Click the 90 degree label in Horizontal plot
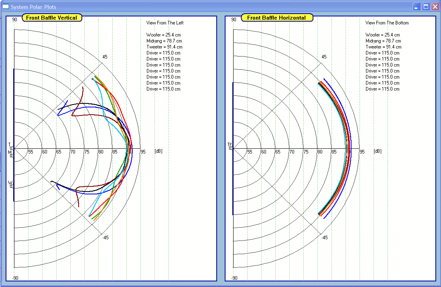Viewport: 441px width, 287px height. tap(234, 19)
